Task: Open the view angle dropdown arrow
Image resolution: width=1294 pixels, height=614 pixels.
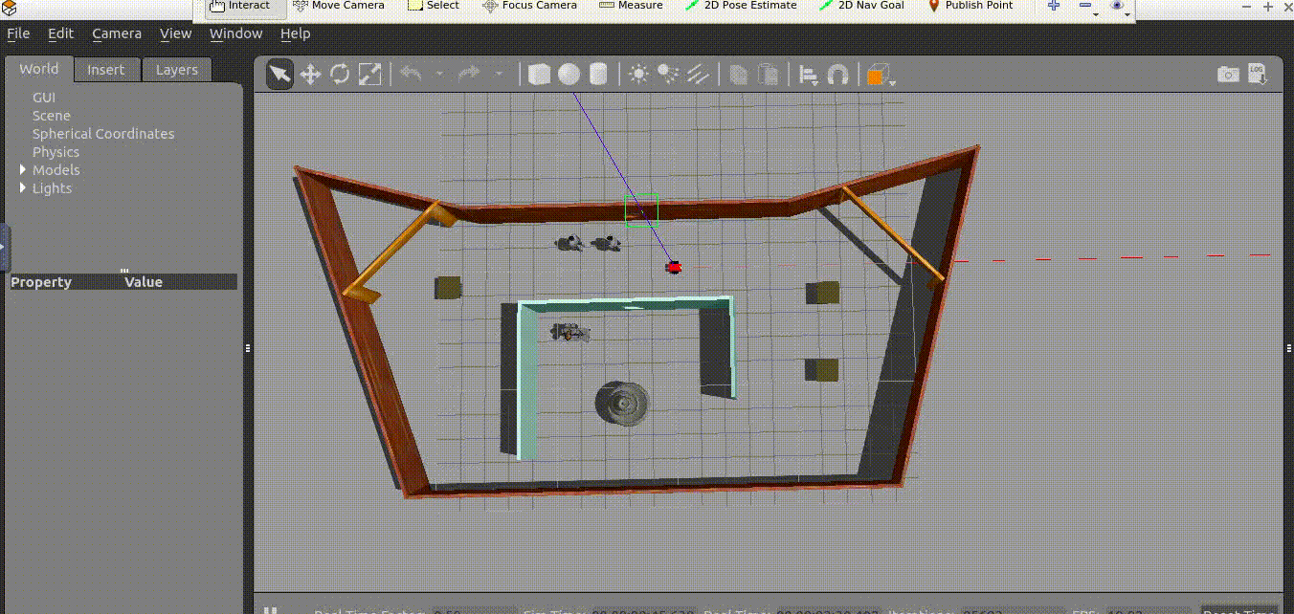Action: click(x=894, y=82)
